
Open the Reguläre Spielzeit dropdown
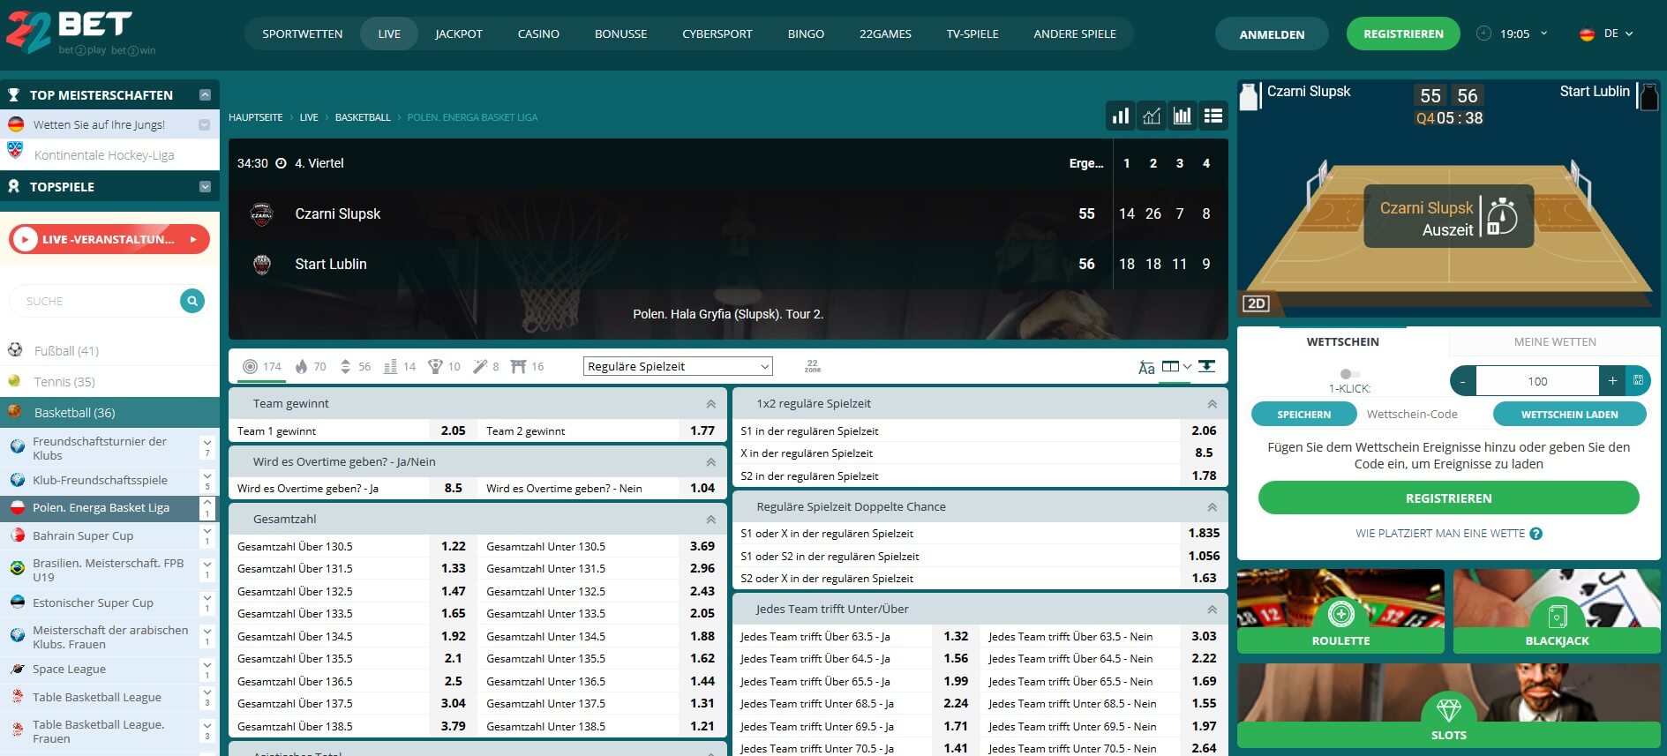pyautogui.click(x=678, y=366)
